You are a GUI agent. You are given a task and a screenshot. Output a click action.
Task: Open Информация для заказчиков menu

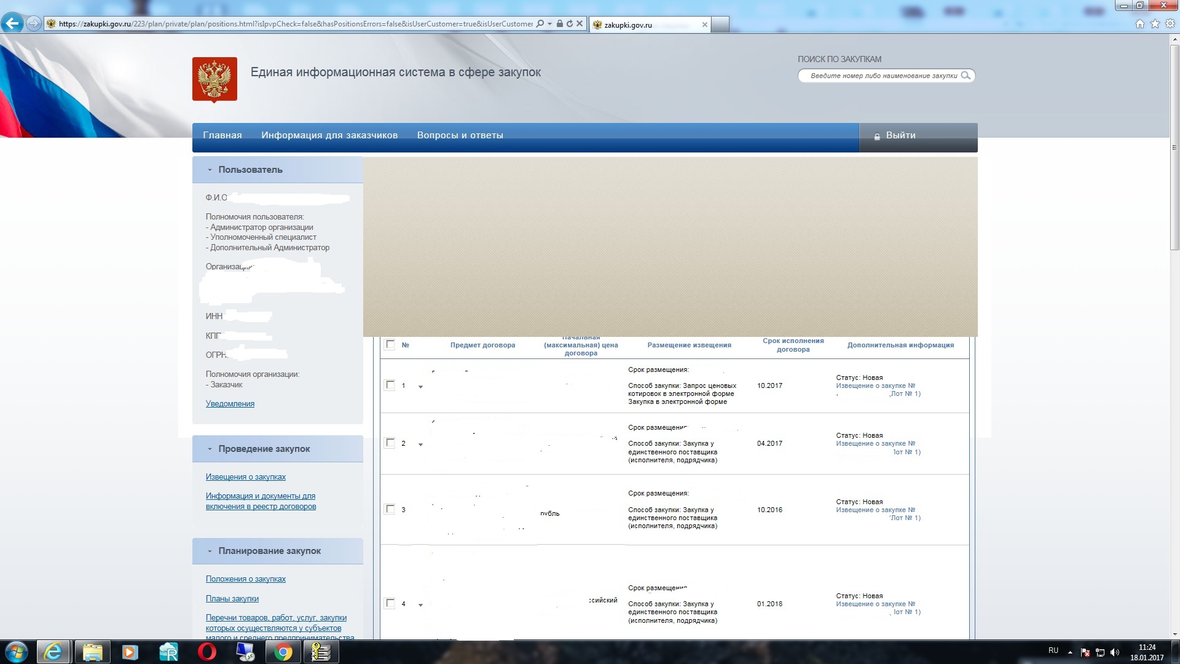(329, 135)
